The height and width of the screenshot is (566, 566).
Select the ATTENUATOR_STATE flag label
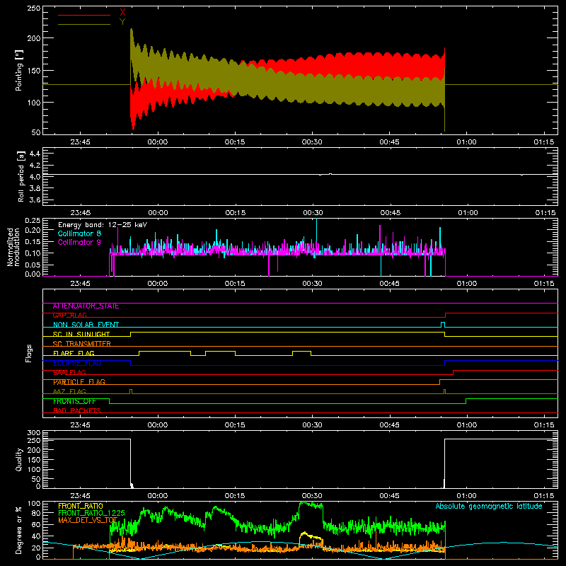point(86,306)
